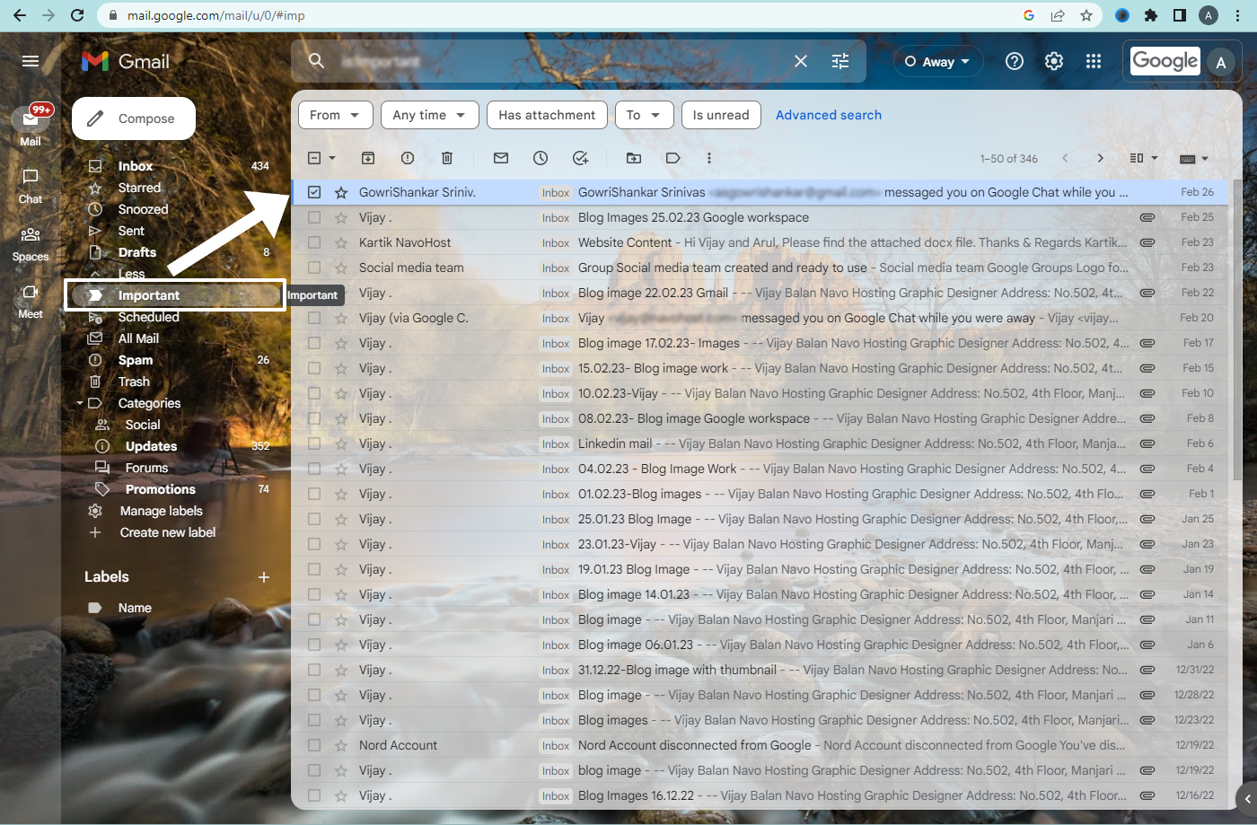Click Manage labels
The width and height of the screenshot is (1257, 825).
pos(162,511)
